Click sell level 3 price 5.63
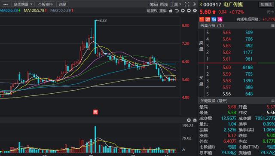This screenshot has width=275, height=156. click(226, 46)
